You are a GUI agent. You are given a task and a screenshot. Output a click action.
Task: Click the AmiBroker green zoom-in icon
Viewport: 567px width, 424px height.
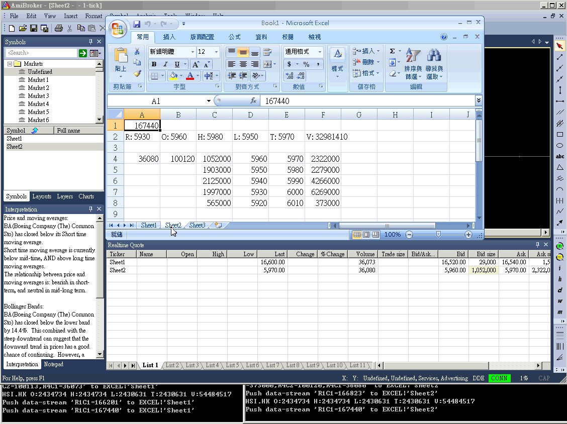[x=560, y=247]
